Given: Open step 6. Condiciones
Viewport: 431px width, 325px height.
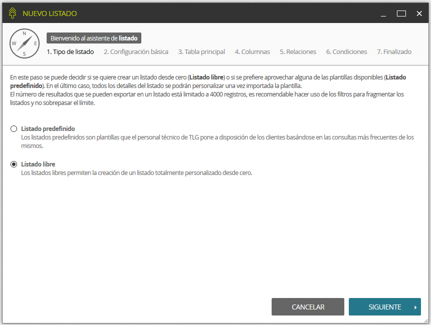Looking at the screenshot, I should (x=346, y=51).
